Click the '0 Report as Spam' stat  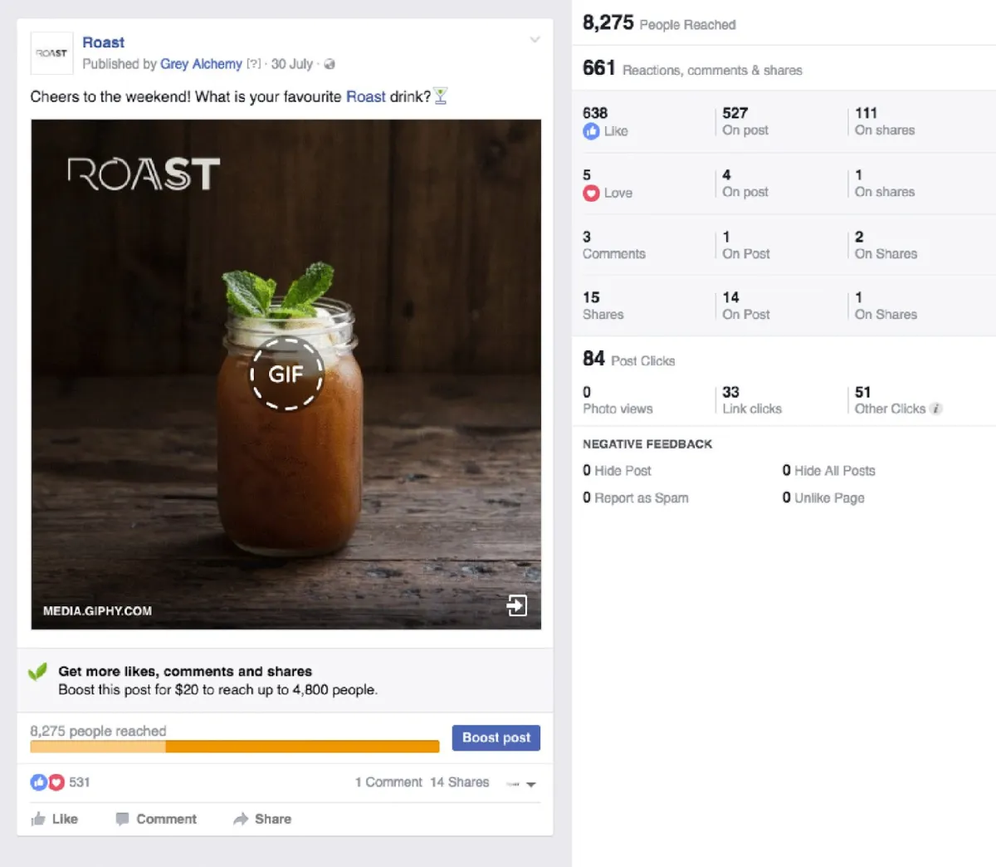coord(636,498)
